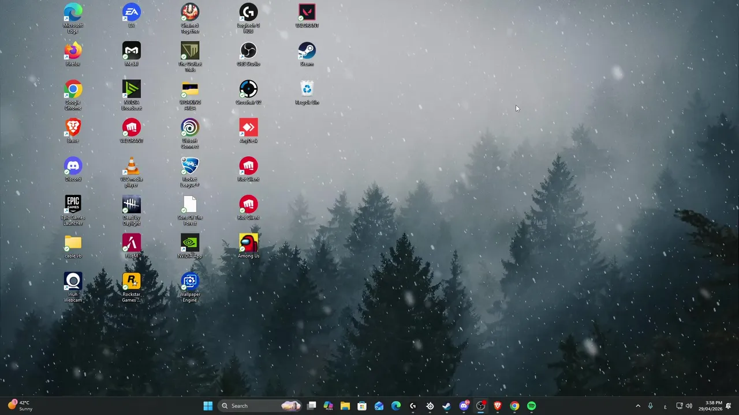
Task: Open Spotify from the taskbar
Action: 531,406
